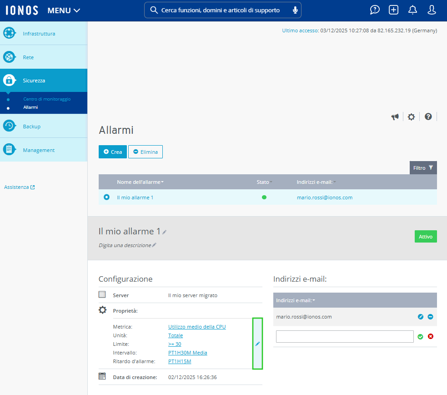The width and height of the screenshot is (447, 395).
Task: Open Infrastruttura in the sidebar
Action: click(x=39, y=34)
